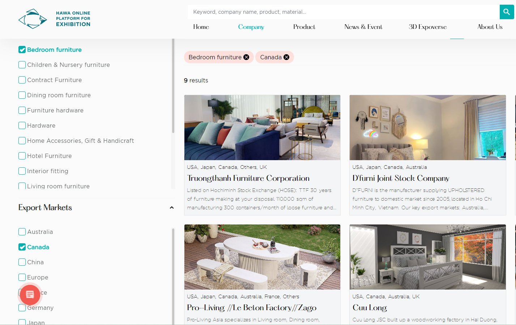The width and height of the screenshot is (516, 325).
Task: Check Children & Nursery furniture
Action: (22, 65)
